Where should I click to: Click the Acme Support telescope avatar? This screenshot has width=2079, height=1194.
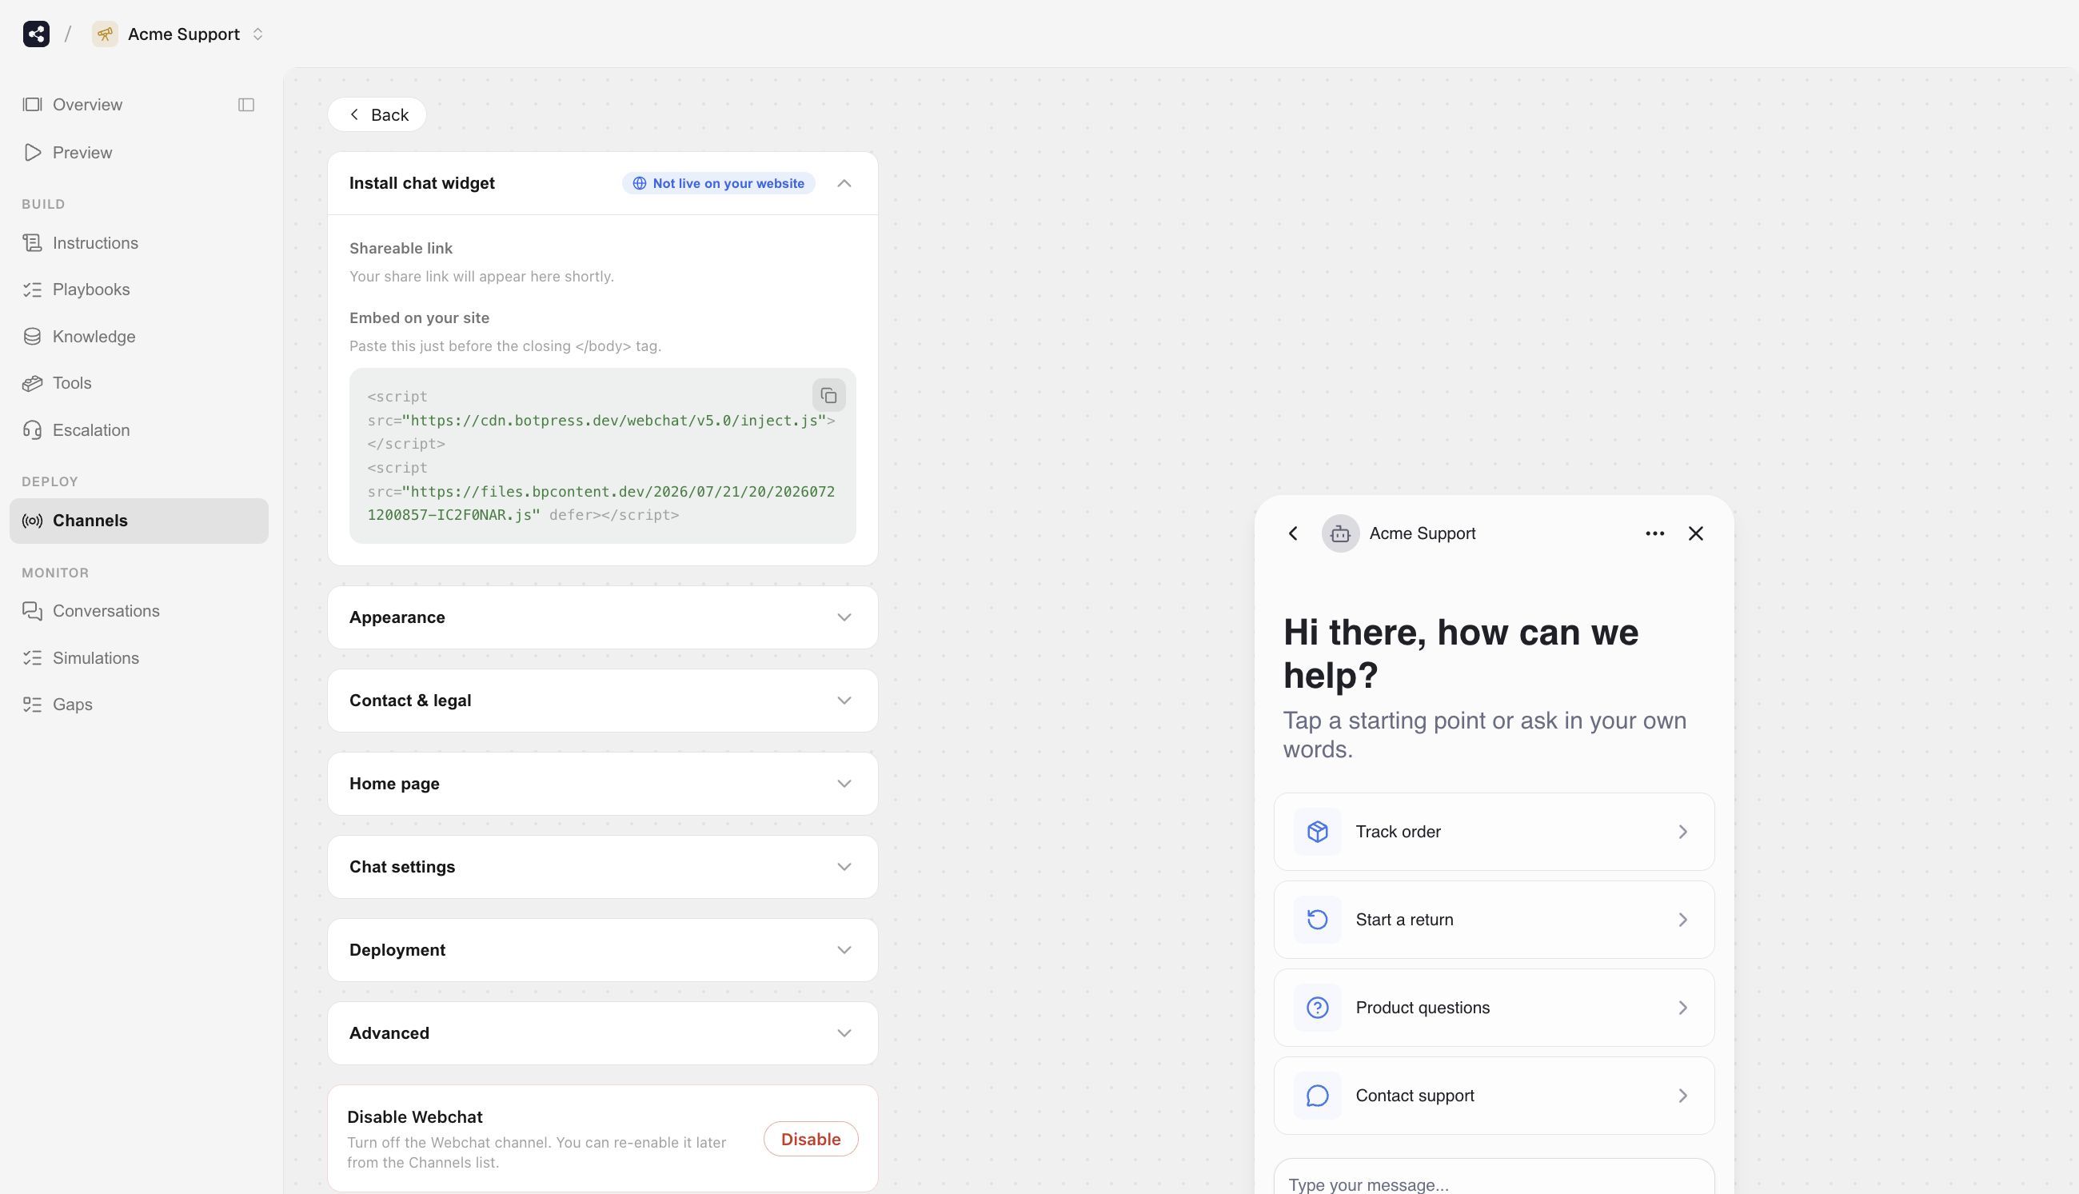[x=105, y=34]
